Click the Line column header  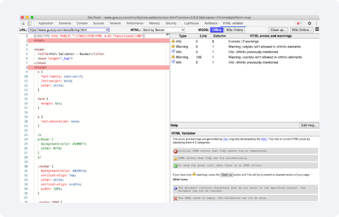pyautogui.click(x=203, y=36)
